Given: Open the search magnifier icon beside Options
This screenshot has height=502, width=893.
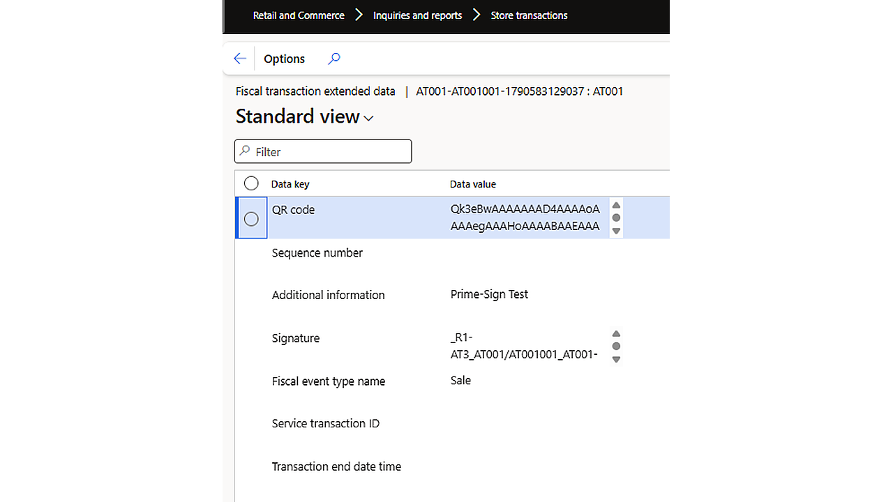Looking at the screenshot, I should (334, 59).
